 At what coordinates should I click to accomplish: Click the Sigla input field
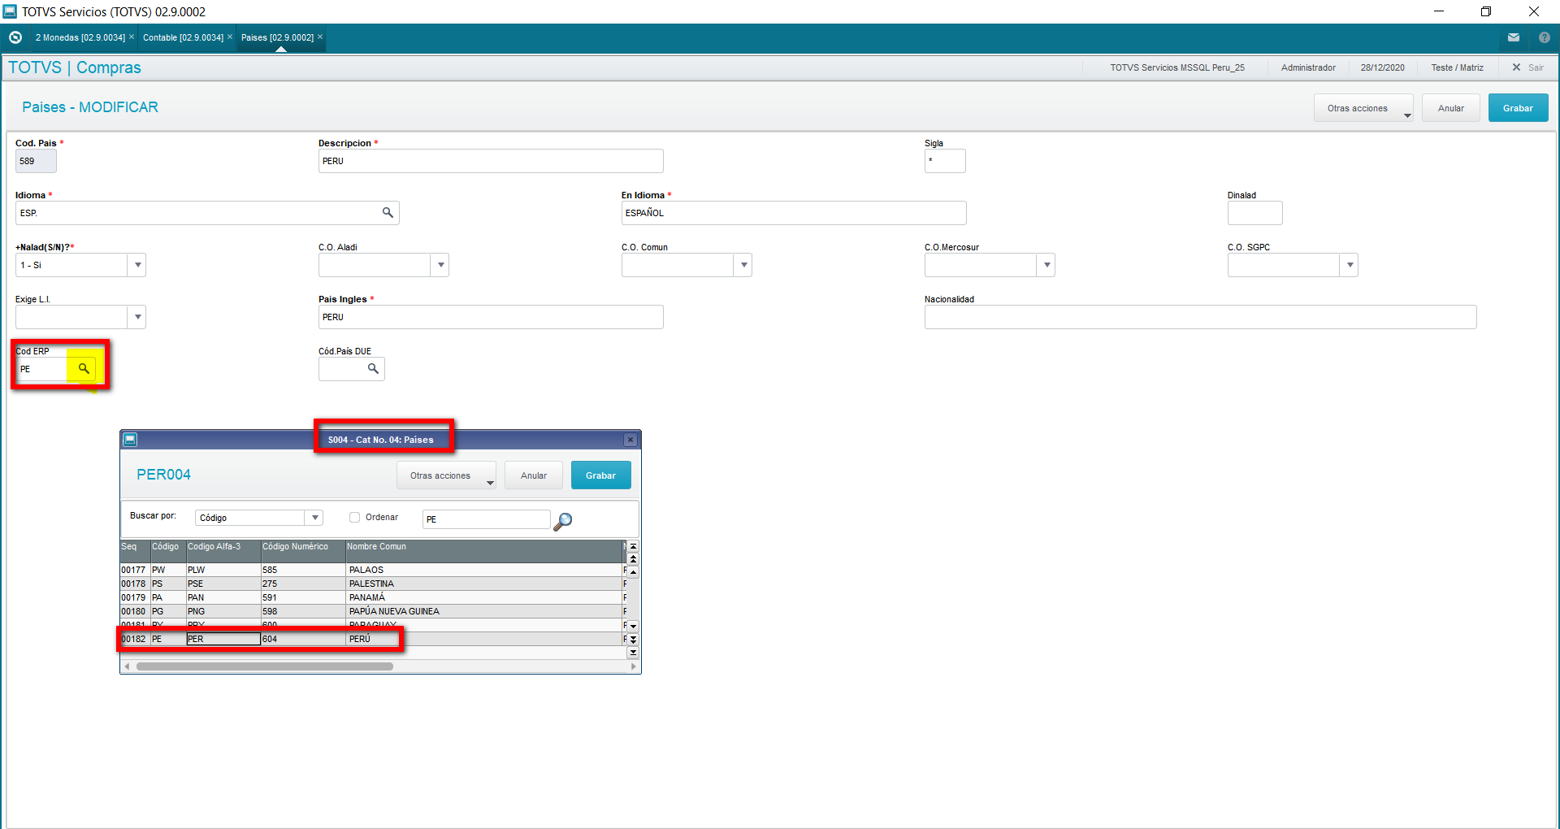coord(945,161)
